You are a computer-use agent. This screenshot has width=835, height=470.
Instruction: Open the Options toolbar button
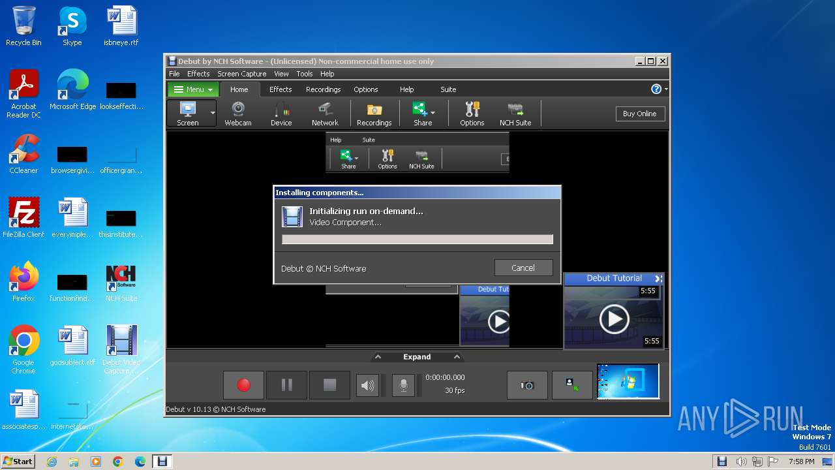point(472,114)
